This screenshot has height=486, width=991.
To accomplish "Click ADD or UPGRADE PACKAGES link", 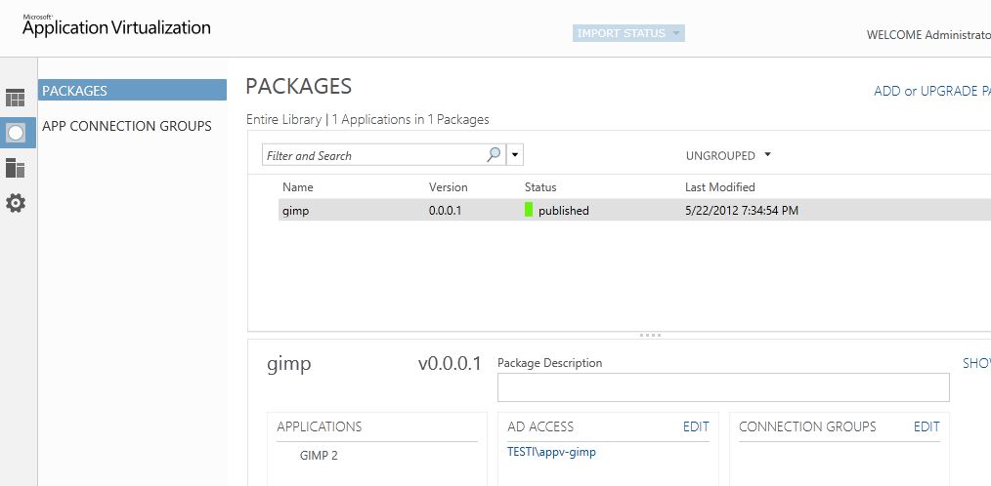I will click(932, 91).
